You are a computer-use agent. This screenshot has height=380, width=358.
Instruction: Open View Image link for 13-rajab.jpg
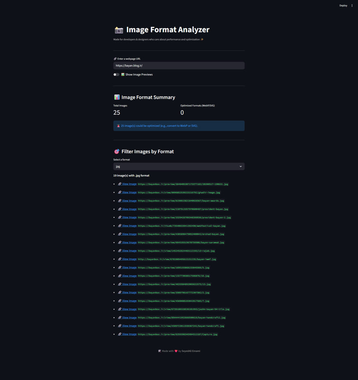[127, 251]
